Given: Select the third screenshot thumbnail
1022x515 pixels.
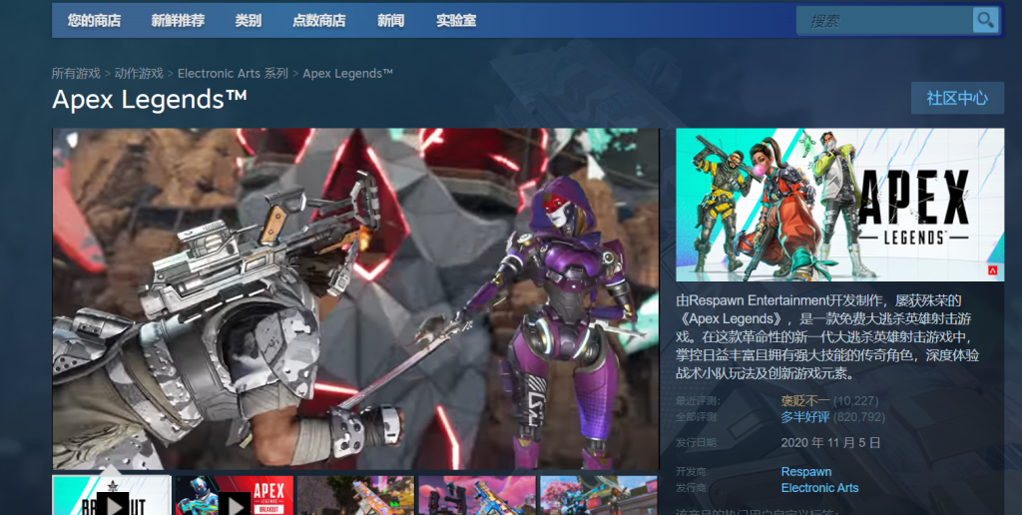Looking at the screenshot, I should (x=356, y=496).
